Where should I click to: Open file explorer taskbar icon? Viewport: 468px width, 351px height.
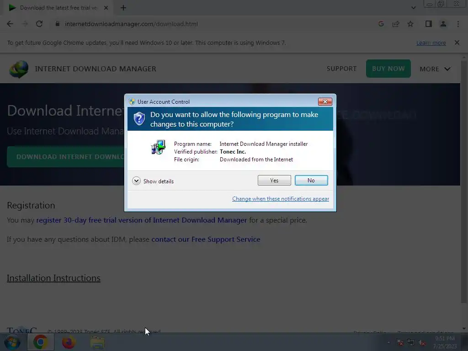point(97,342)
